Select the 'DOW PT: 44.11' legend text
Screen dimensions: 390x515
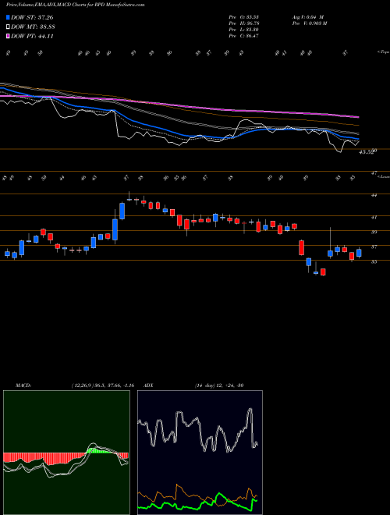(x=32, y=36)
